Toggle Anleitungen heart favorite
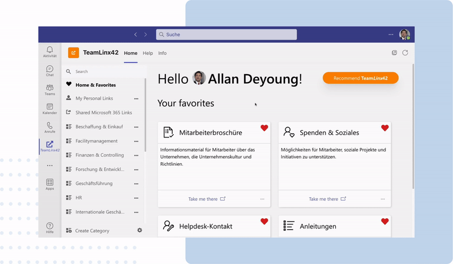The width and height of the screenshot is (453, 264). [385, 221]
